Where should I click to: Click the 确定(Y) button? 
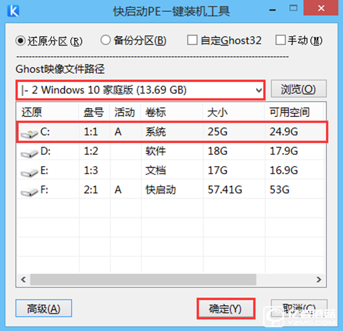[226, 309]
